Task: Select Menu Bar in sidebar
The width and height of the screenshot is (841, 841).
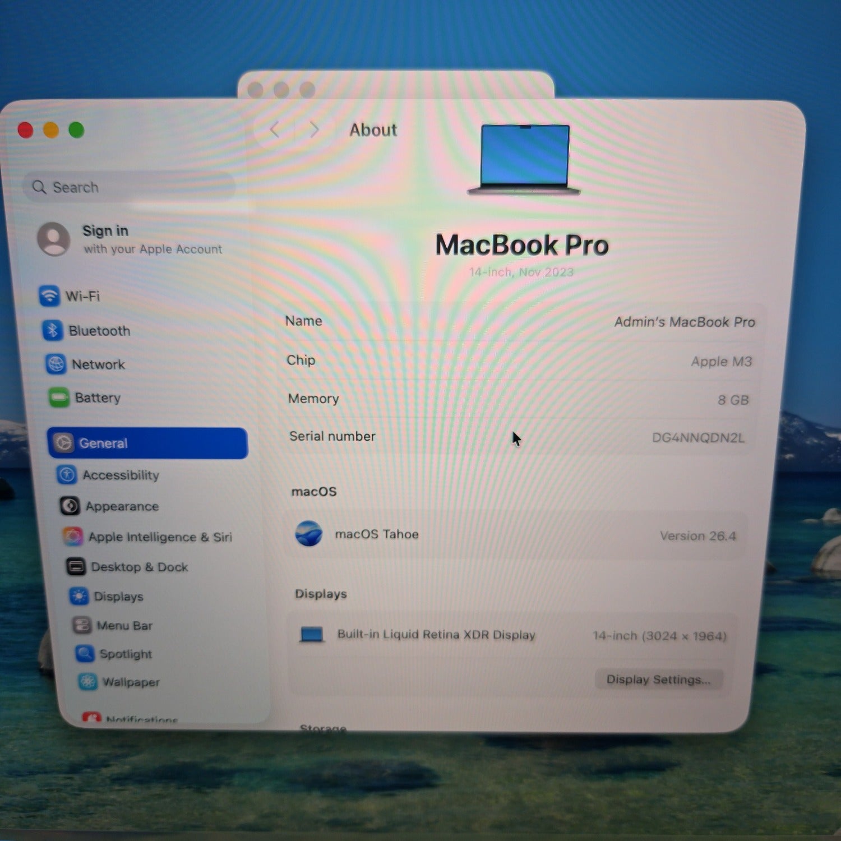Action: (124, 625)
